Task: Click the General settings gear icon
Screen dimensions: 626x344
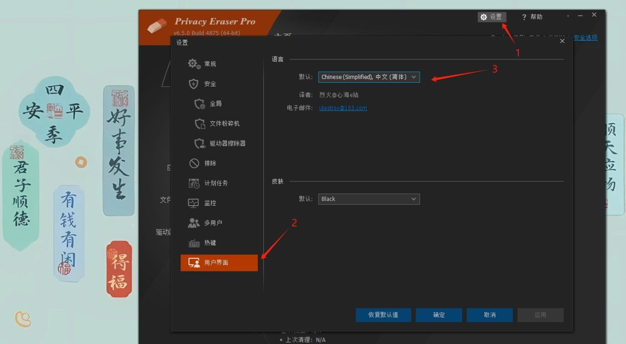Action: [x=194, y=64]
